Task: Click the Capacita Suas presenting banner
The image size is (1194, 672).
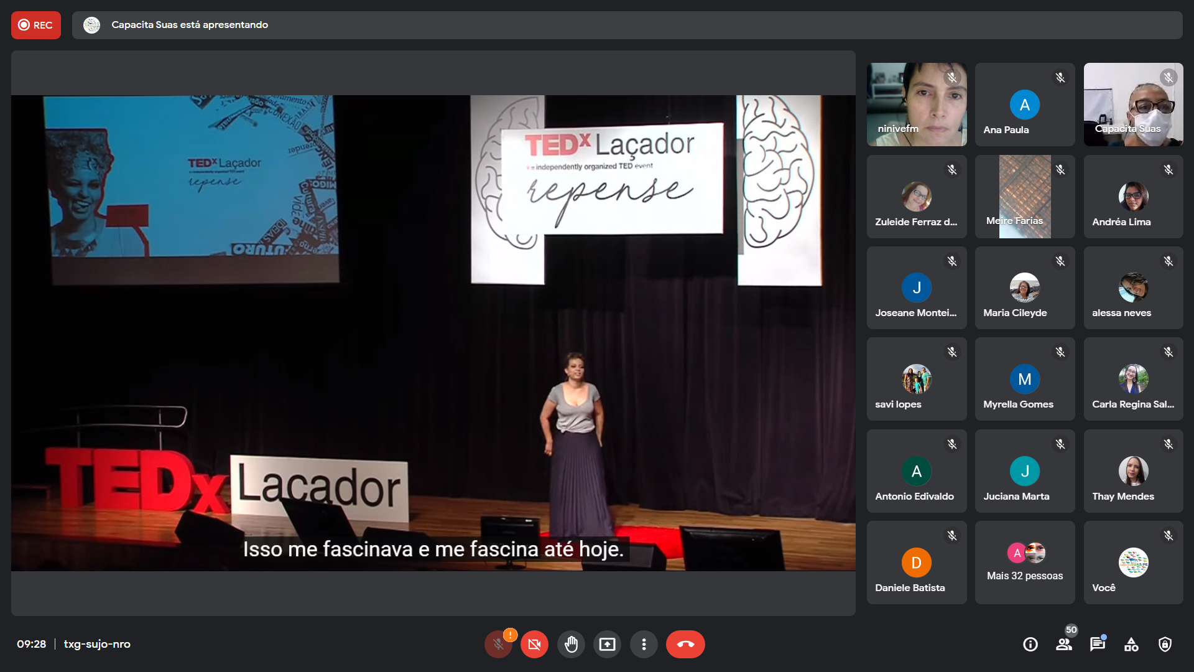Action: 190,25
